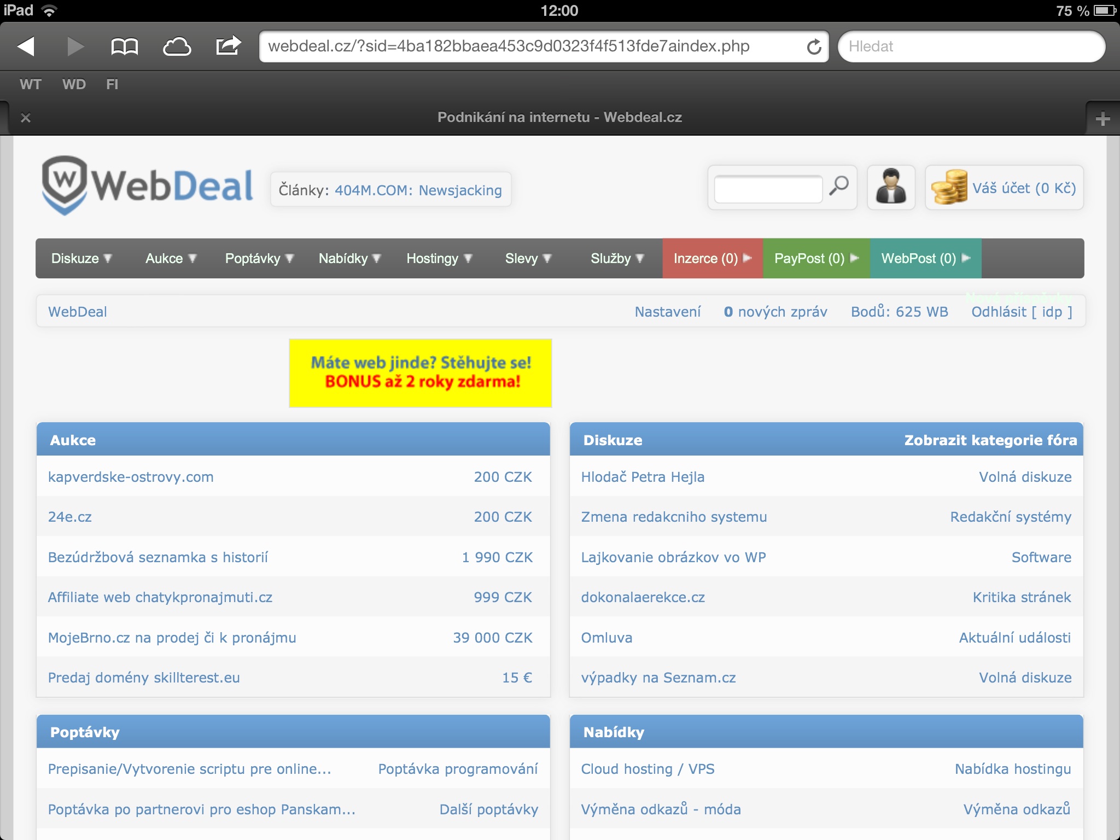This screenshot has width=1120, height=840.
Task: Open MojeBrno.cz na prodej auction
Action: point(172,638)
